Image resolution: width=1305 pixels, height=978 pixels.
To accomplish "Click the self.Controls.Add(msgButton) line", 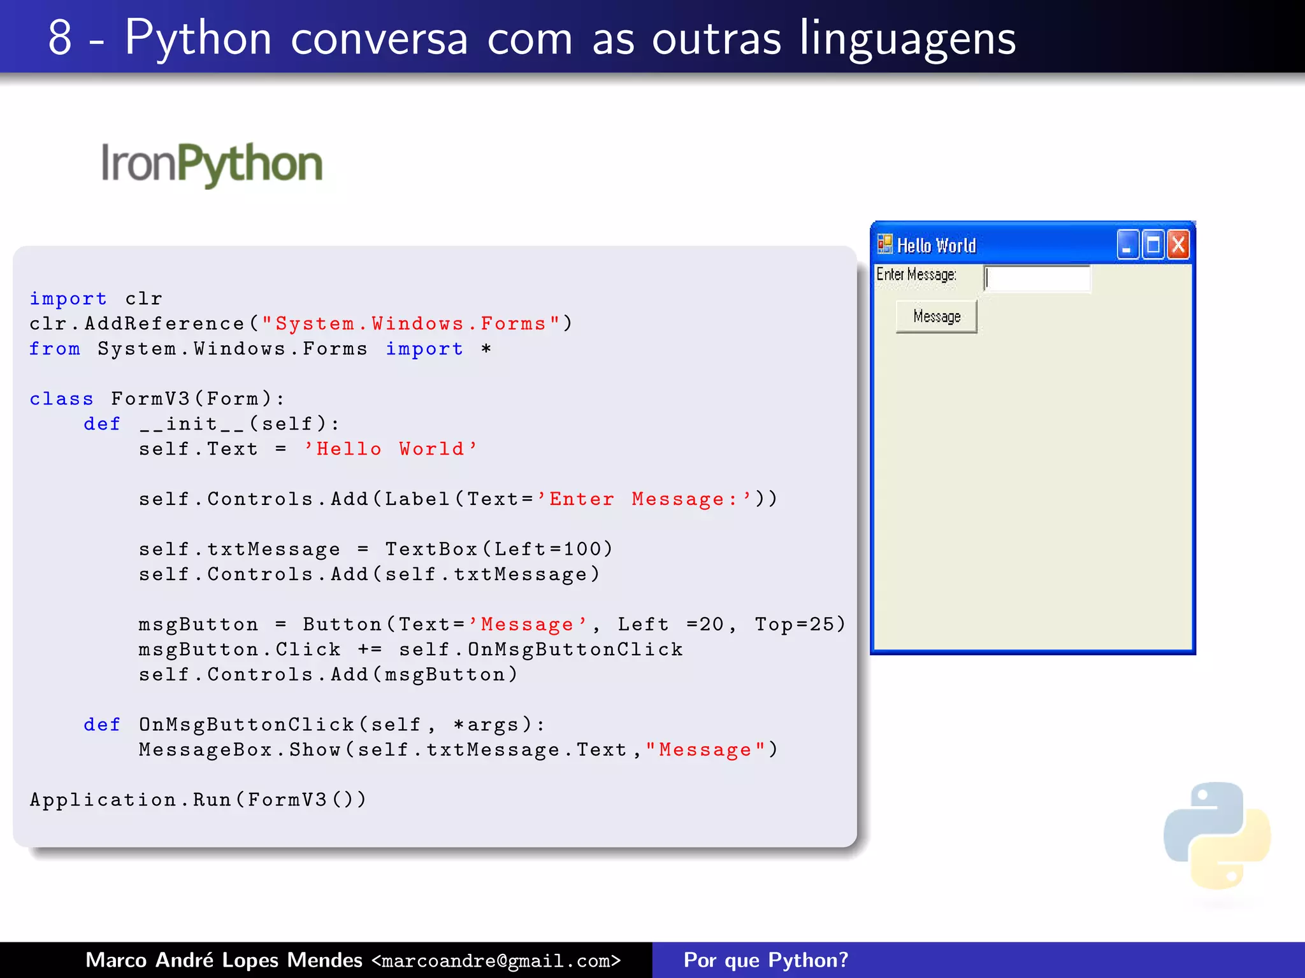I will point(328,674).
